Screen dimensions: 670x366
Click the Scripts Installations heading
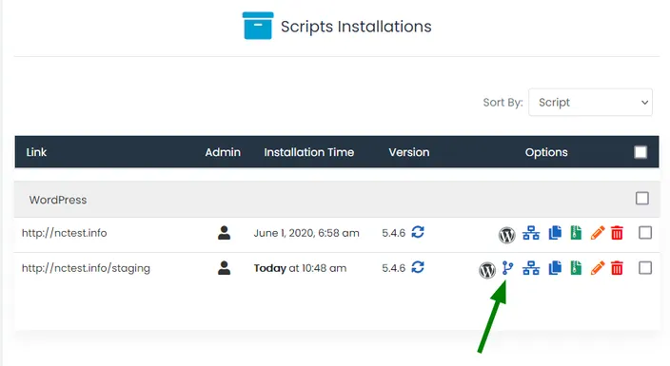pos(356,27)
